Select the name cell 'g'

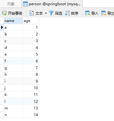[13, 68]
